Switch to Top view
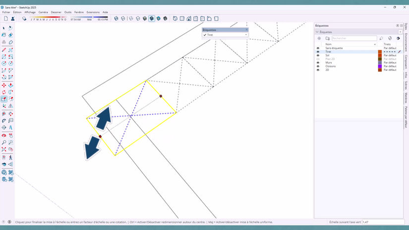 tap(182, 18)
